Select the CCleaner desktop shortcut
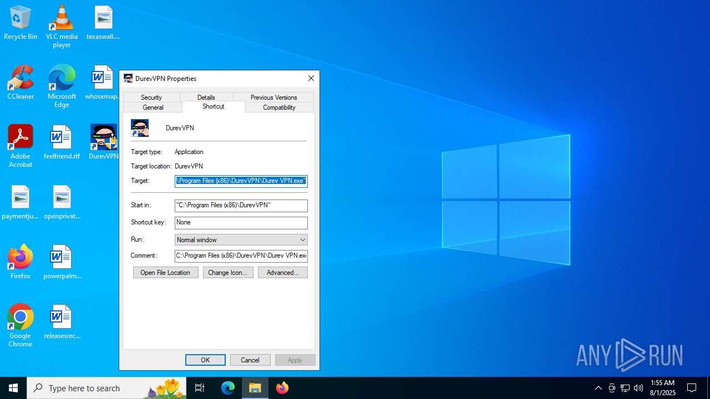 21,83
